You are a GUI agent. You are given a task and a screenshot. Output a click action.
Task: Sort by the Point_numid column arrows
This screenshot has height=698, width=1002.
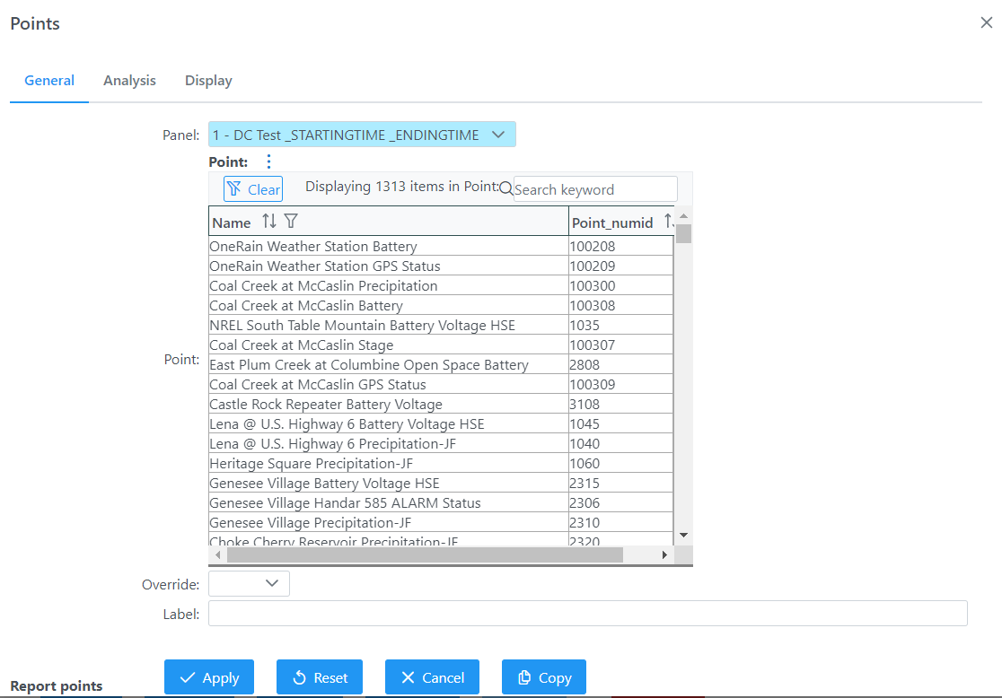(x=667, y=222)
